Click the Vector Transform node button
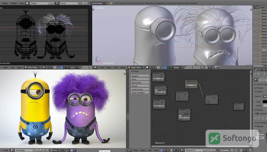This screenshot has height=152, width=267. [x=140, y=93]
